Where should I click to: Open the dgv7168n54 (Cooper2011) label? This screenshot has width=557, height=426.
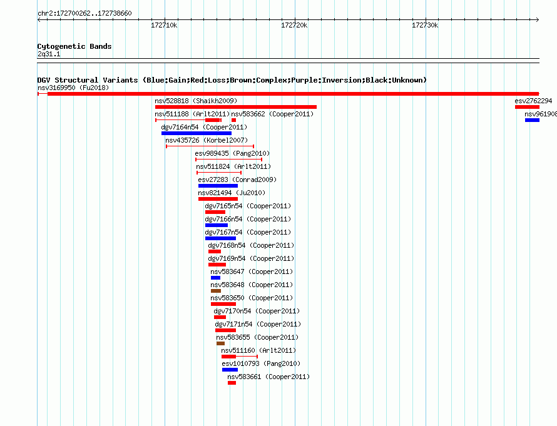[x=251, y=245]
